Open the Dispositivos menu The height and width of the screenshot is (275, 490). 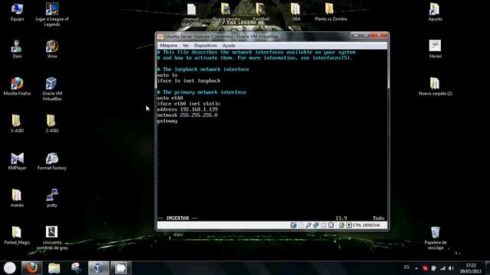(205, 46)
